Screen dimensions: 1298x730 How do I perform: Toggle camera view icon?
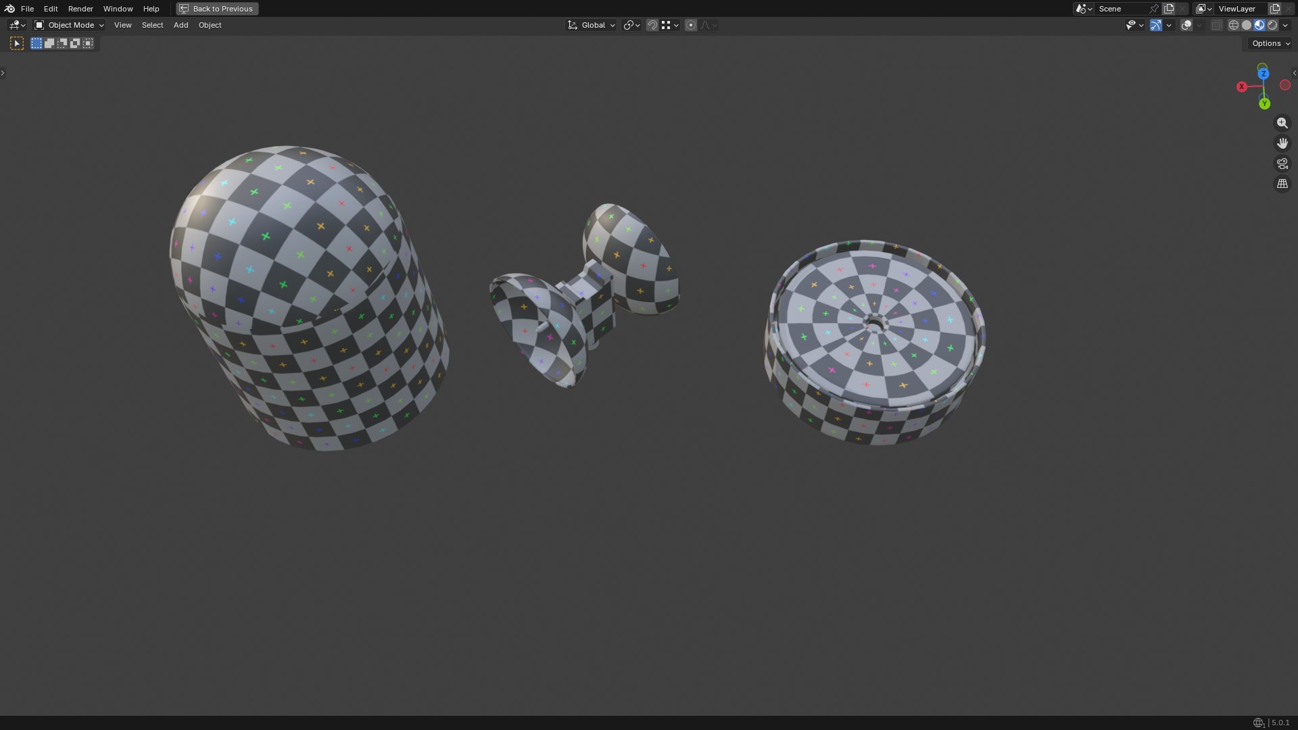click(x=1282, y=164)
